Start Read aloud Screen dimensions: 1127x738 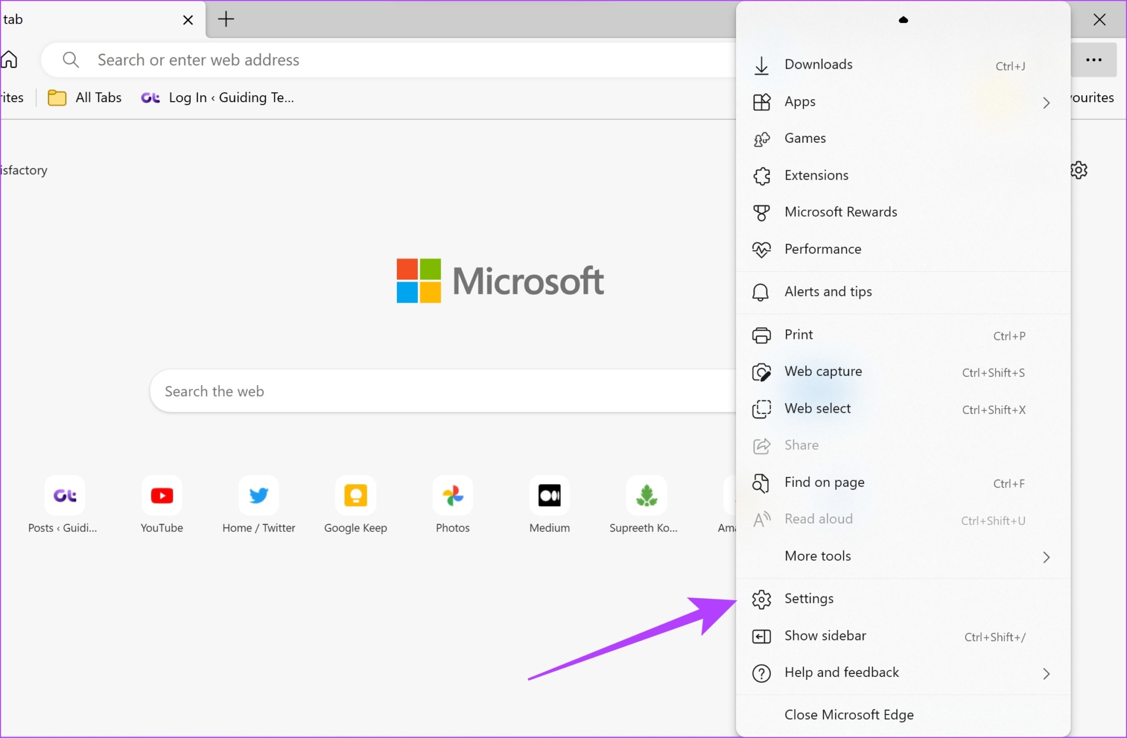tap(819, 519)
